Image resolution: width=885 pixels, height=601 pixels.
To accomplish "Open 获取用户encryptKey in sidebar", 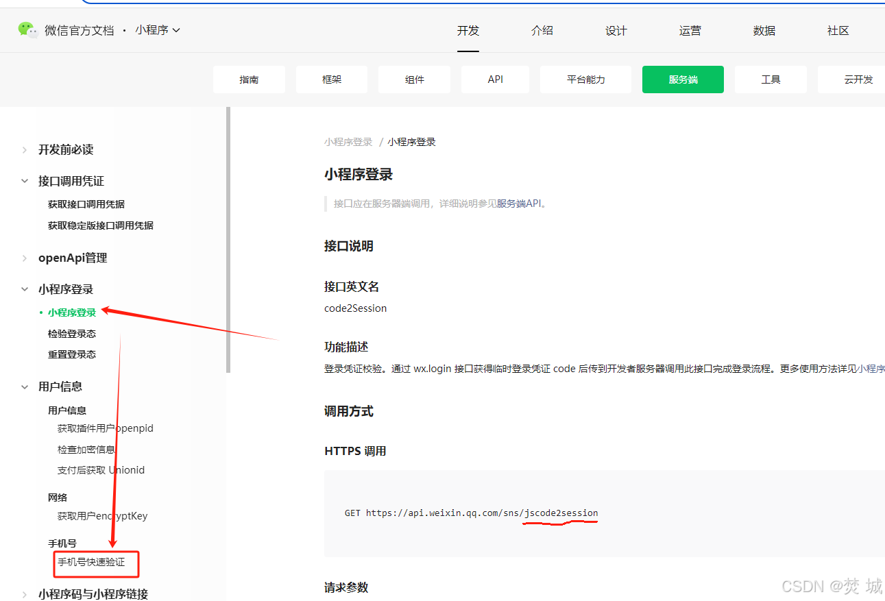I will point(103,516).
